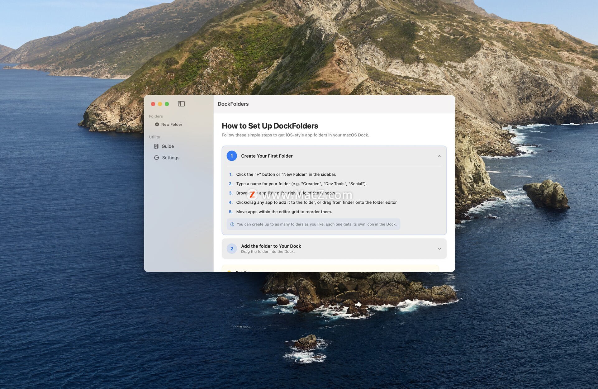
Task: Collapse the Create Your First Folder section
Action: [439, 156]
